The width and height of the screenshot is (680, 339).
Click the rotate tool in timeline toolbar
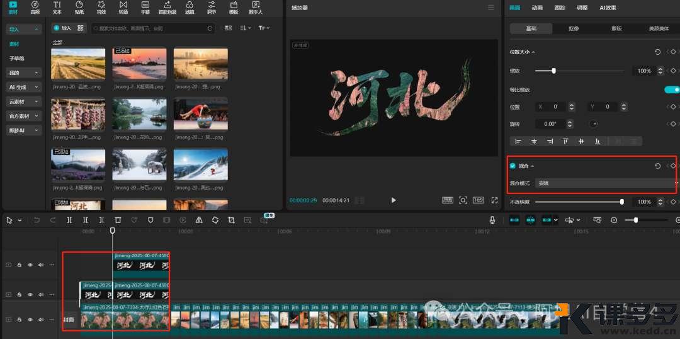215,220
